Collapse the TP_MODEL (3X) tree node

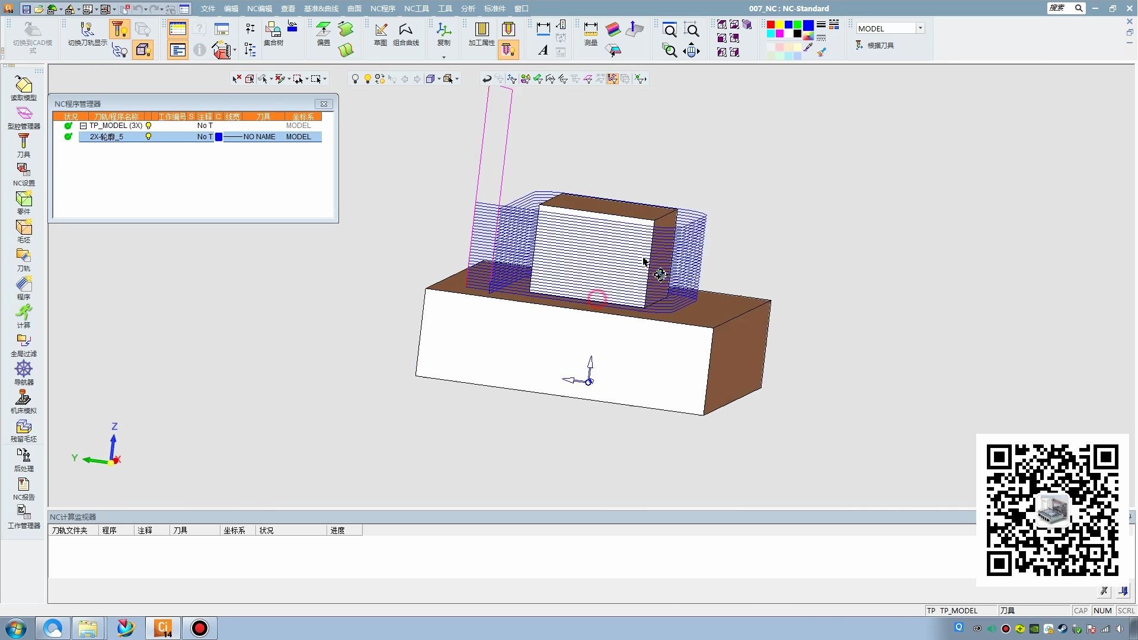click(84, 126)
